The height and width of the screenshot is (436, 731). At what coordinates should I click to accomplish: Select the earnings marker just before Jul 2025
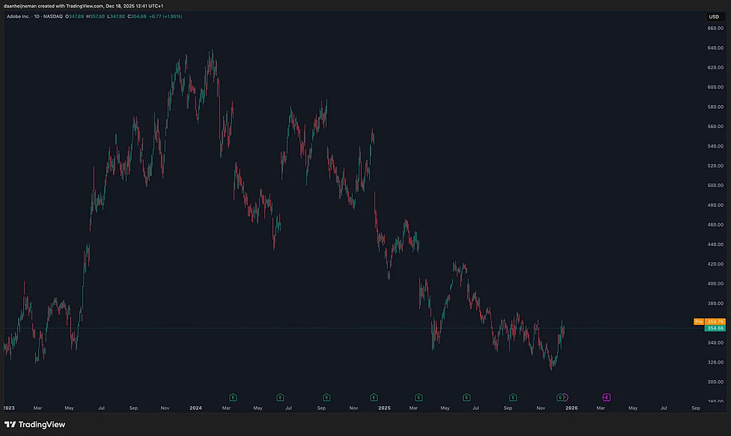point(466,397)
